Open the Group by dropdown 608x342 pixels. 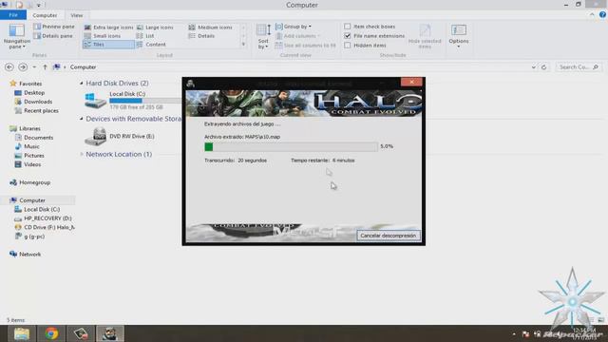click(x=294, y=27)
